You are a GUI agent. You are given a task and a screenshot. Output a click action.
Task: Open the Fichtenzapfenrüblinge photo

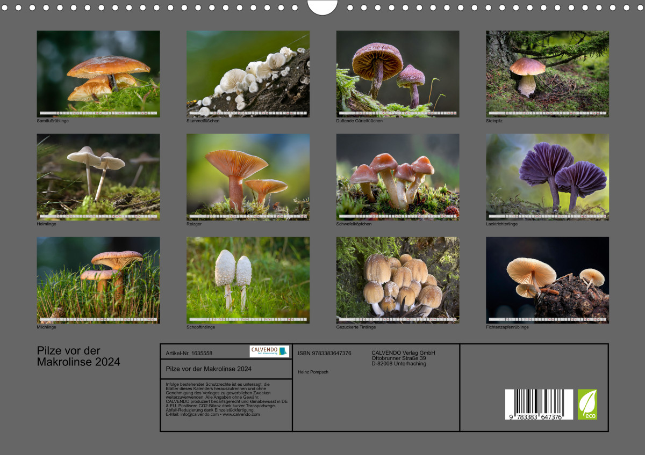tap(547, 280)
